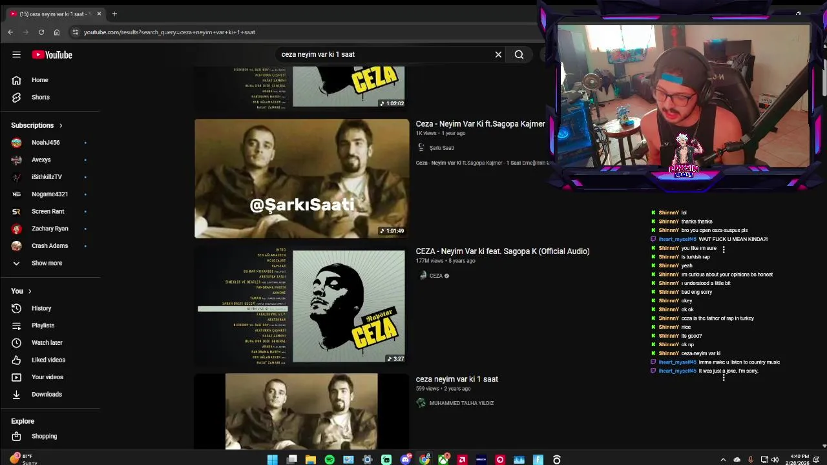Open the Xbox app from the taskbar
Viewport: 827px width, 465px height.
(443, 460)
